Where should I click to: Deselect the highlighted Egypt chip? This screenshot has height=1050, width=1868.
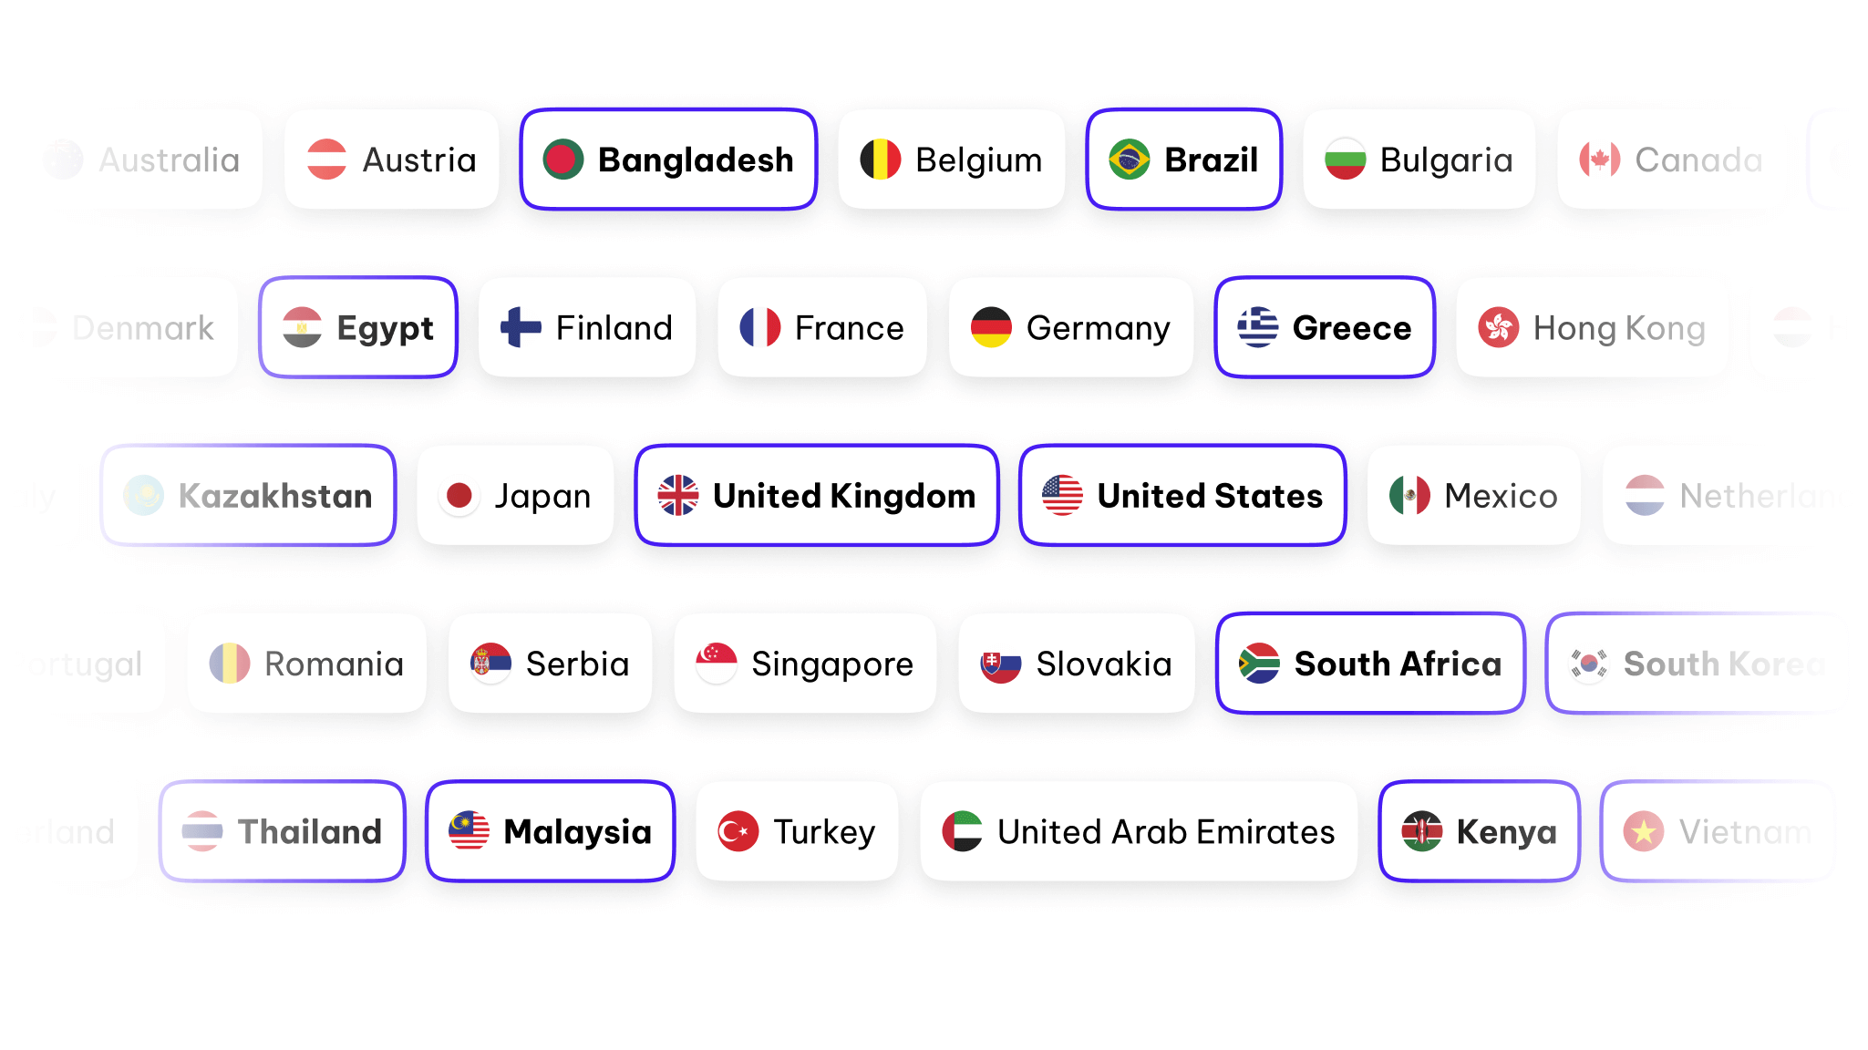(358, 327)
